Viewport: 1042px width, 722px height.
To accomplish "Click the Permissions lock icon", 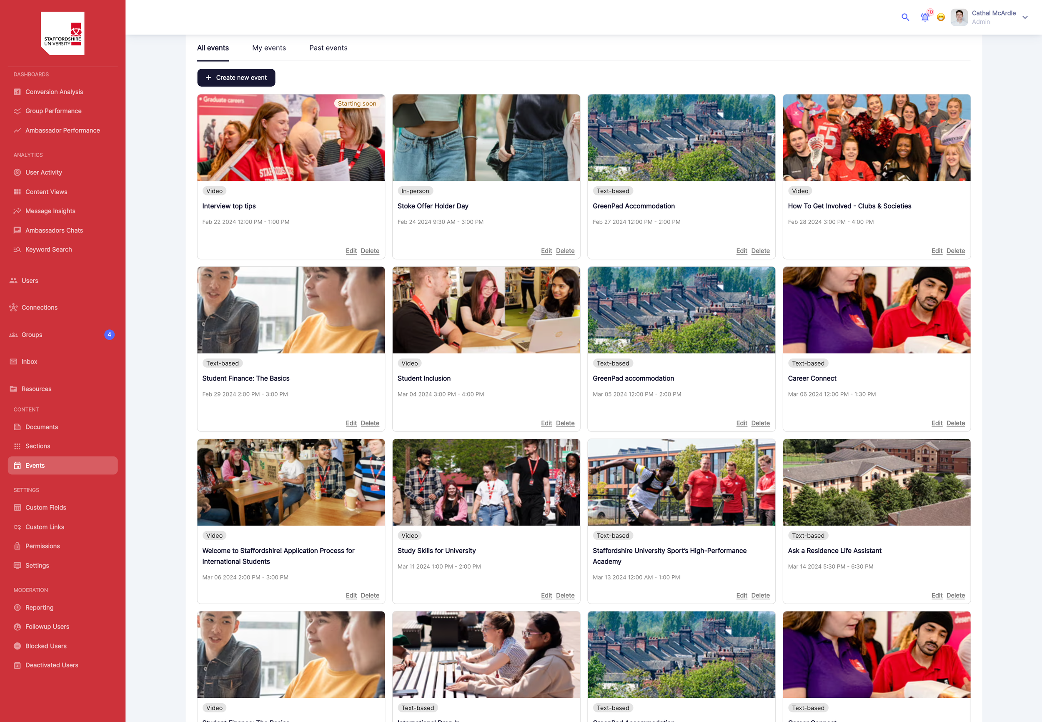I will point(17,546).
